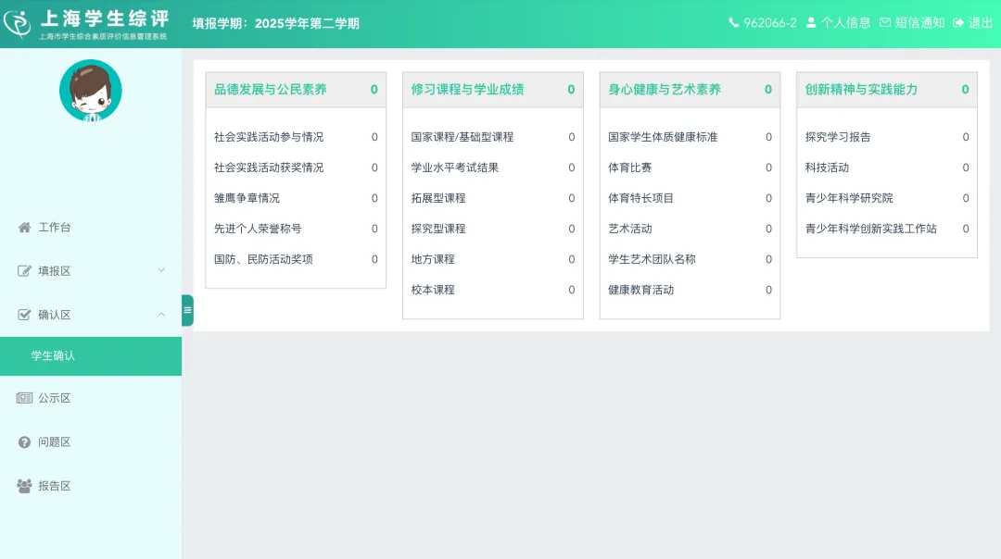This screenshot has height=559, width=1001.
Task: Open the 报告区 menu item
Action: [91, 486]
